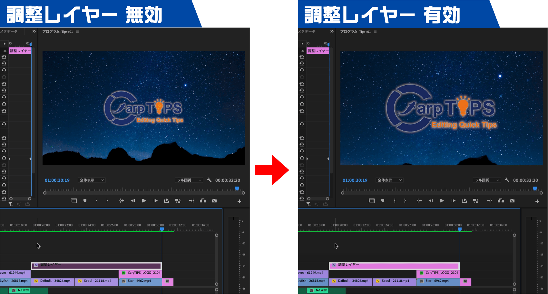Play the sequence in the right 有効 monitor
The width and height of the screenshot is (548, 294).
click(442, 201)
